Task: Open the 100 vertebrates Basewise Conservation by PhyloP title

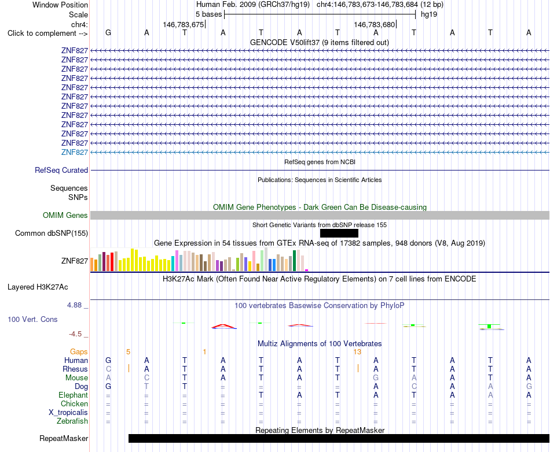Action: point(319,306)
